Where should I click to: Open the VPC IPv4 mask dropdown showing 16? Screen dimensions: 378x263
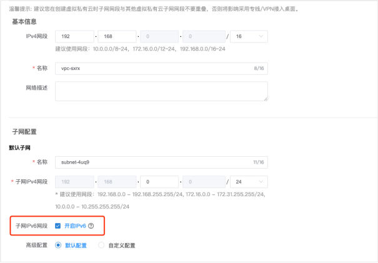click(x=250, y=37)
